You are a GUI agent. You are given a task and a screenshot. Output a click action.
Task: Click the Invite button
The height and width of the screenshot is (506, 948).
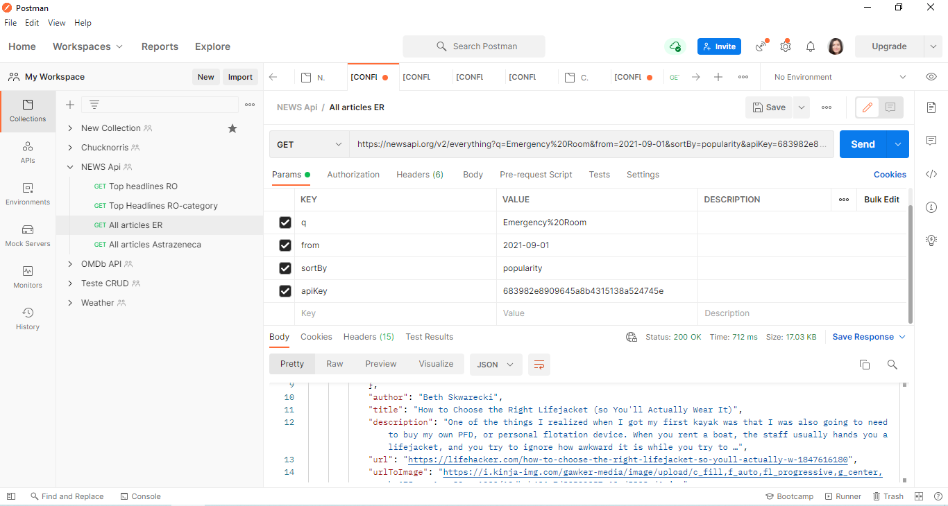click(x=719, y=46)
